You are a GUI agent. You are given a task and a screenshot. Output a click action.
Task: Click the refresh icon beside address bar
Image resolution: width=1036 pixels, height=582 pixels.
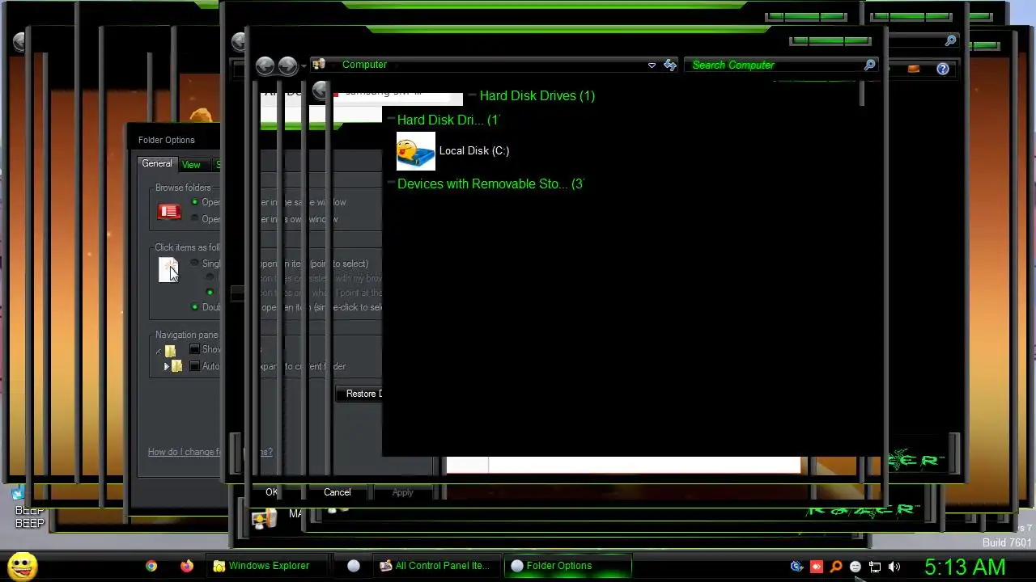point(670,65)
